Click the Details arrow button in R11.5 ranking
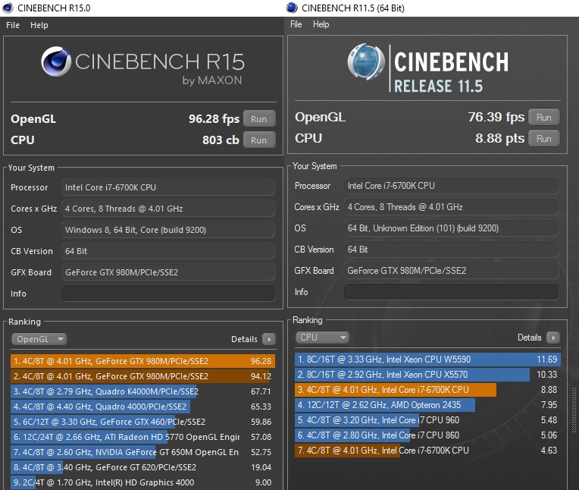The height and width of the screenshot is (490, 579). click(x=553, y=338)
